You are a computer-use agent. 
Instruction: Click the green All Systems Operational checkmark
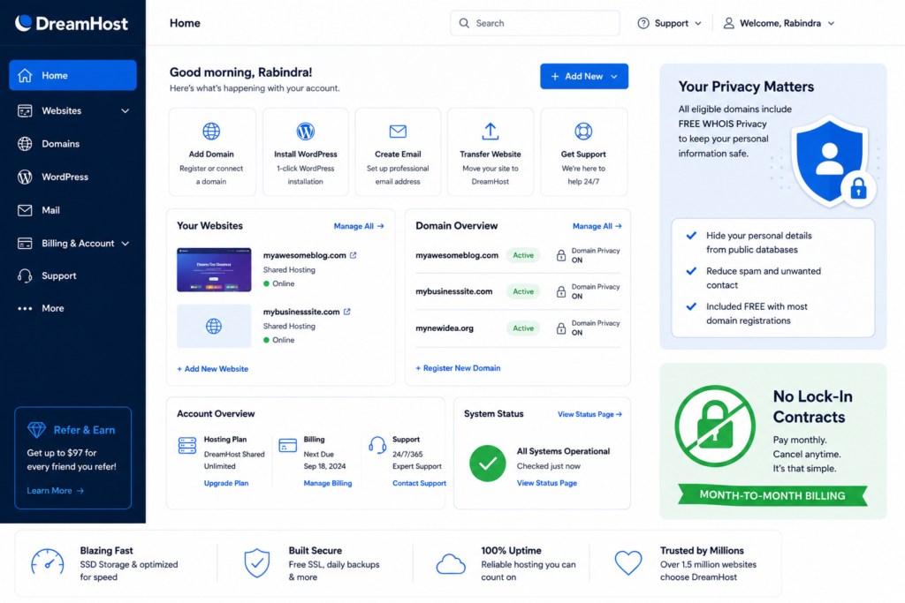point(488,464)
